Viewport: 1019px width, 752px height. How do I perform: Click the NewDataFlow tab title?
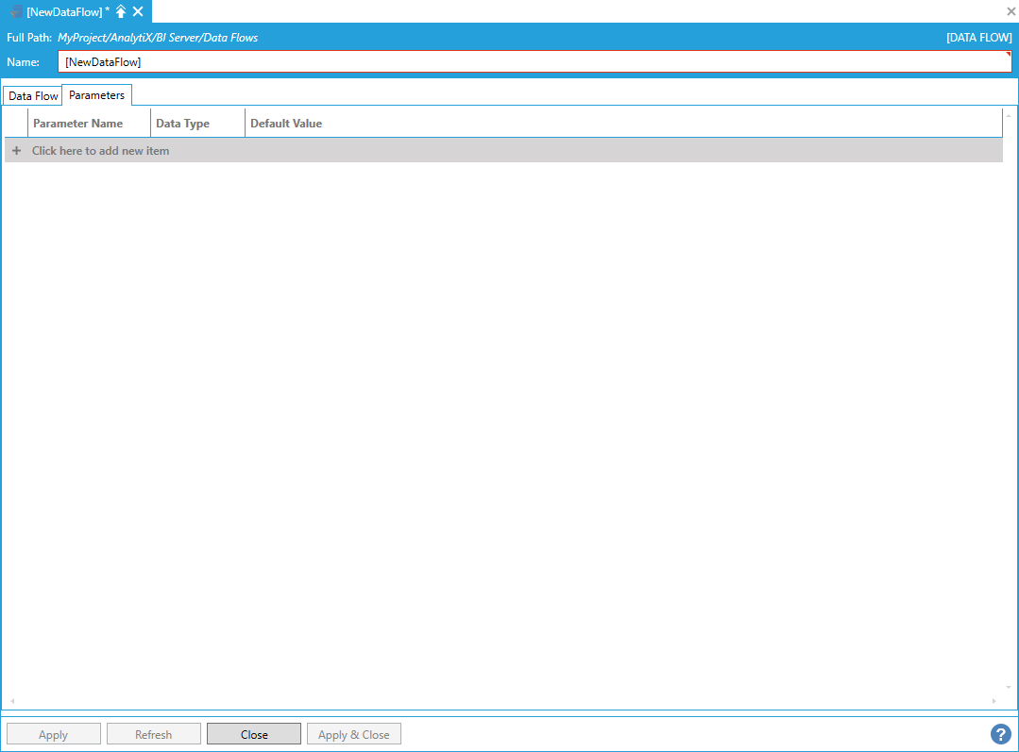click(64, 11)
